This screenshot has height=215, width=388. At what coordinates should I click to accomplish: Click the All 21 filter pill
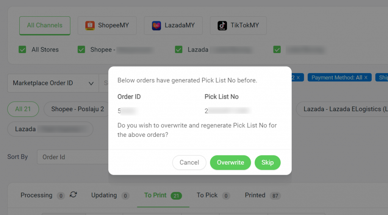[23, 109]
